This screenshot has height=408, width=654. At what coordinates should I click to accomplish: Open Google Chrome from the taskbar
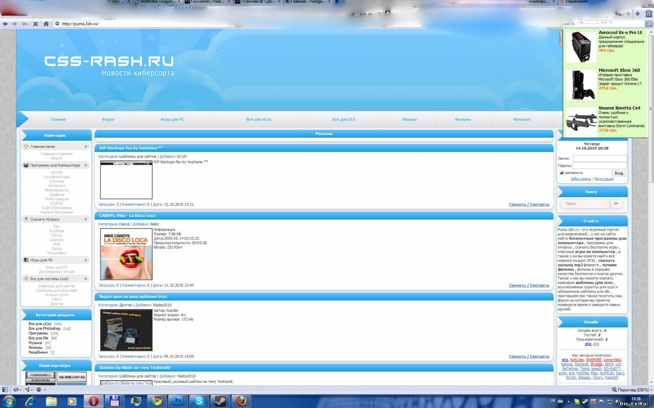(157, 401)
